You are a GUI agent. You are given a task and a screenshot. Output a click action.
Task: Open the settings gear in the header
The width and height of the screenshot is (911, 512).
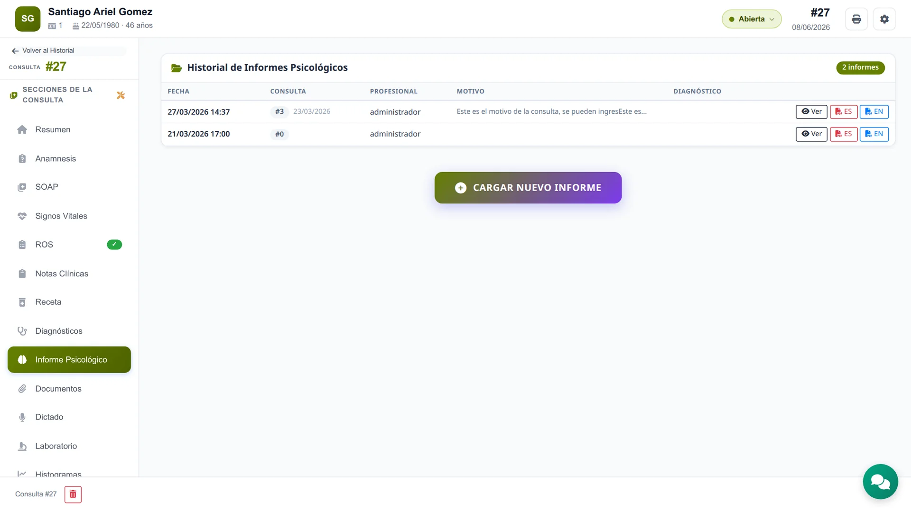point(884,19)
